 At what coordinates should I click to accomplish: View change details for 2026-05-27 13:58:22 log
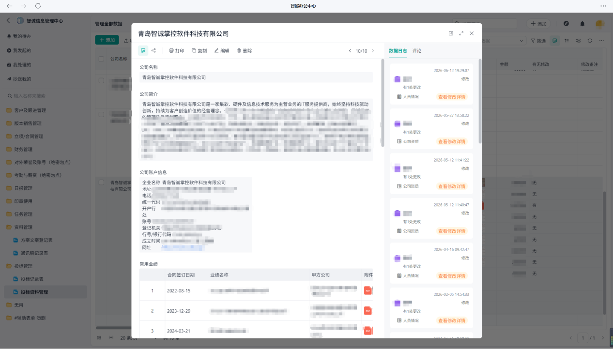452,142
